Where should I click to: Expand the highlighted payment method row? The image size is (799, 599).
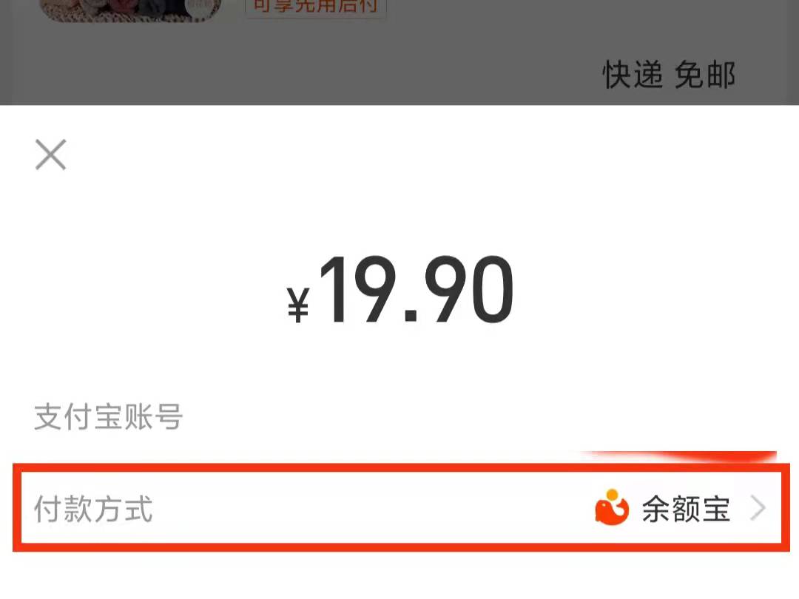click(401, 507)
